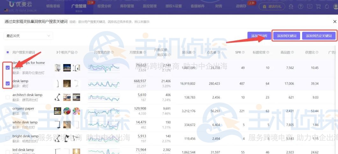Image resolution: width=338 pixels, height=154 pixels.
Task: Click search trend chart in origami paper row
Action: [x=104, y=111]
